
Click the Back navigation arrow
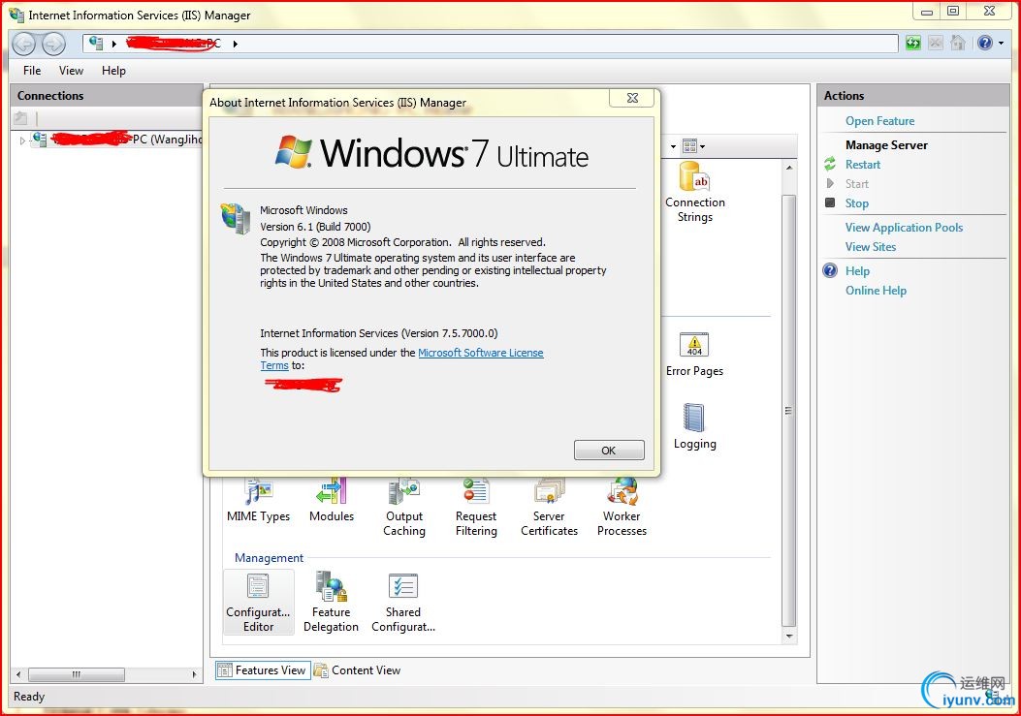click(24, 44)
